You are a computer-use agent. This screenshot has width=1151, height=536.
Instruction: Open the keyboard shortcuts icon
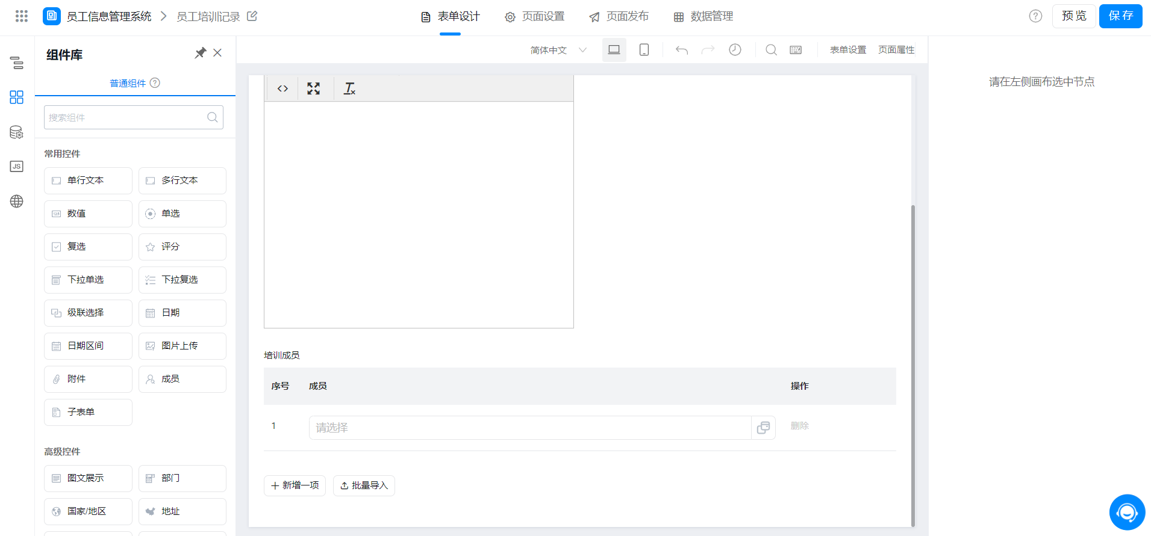[796, 50]
